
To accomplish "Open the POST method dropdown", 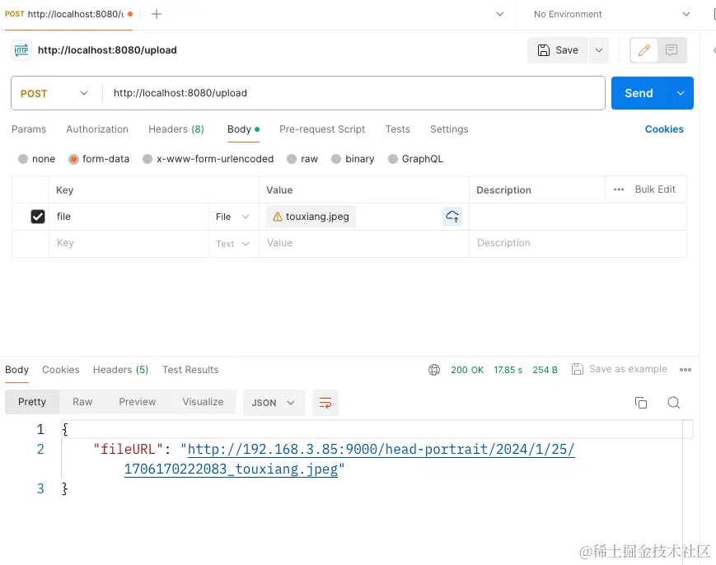I will 54,93.
